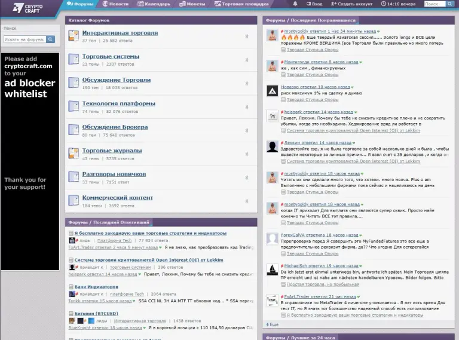459x340 pixels.
Task: Click the Новазор triangle avatar
Action: click(x=273, y=91)
